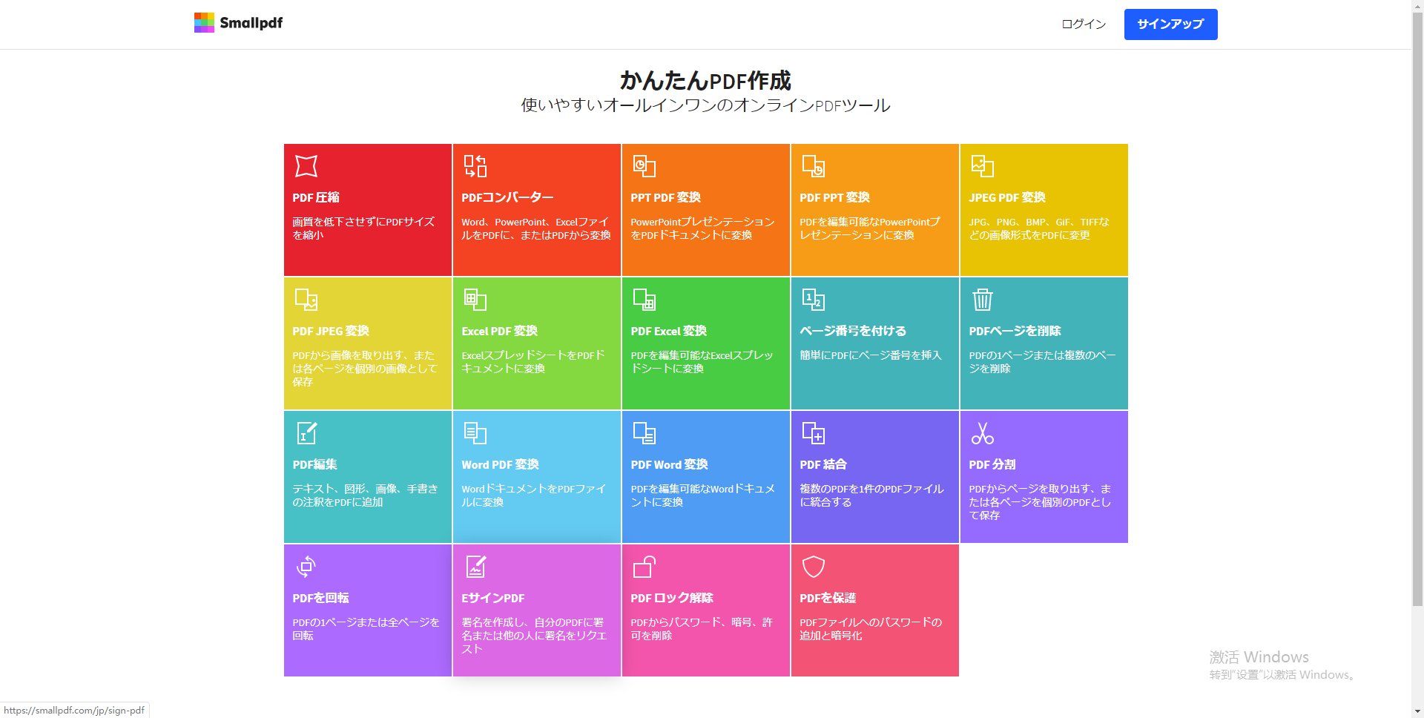Open the ログイン link

(1084, 24)
